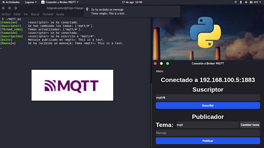Expand the Conexión a Broker MQTT app menu
264x148 pixels.
pos(60,2)
